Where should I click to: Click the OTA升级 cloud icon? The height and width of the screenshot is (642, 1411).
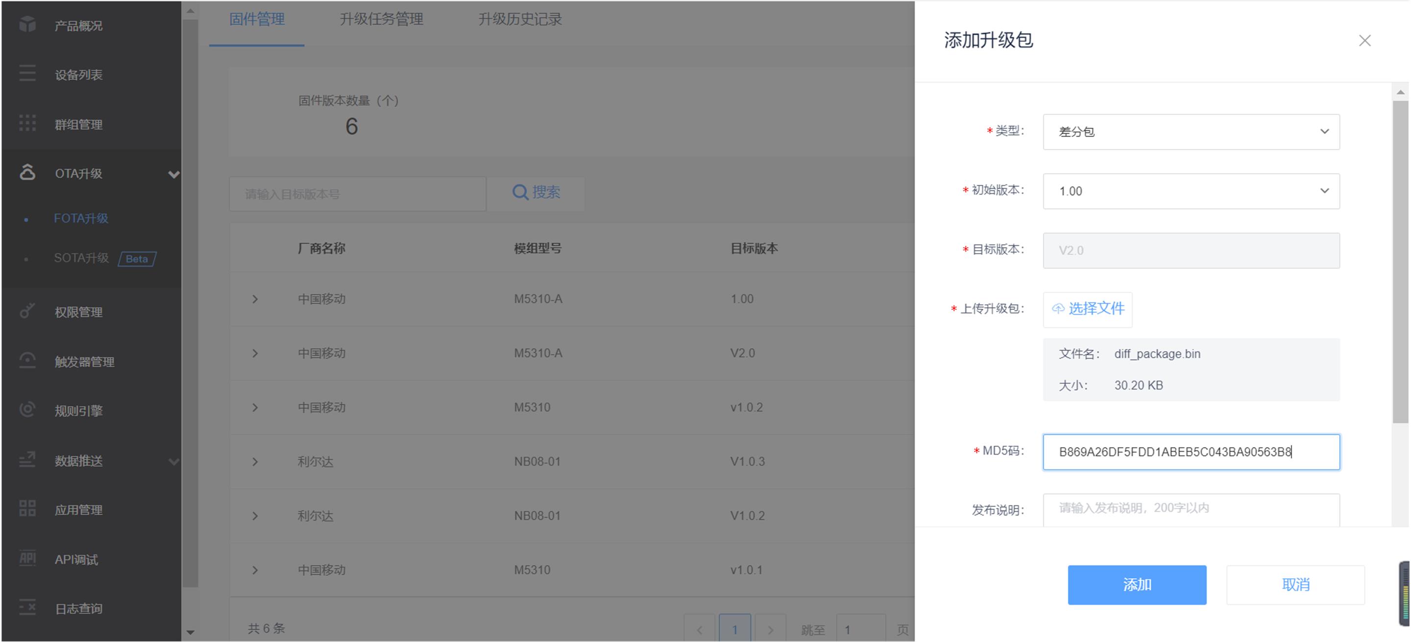(27, 172)
